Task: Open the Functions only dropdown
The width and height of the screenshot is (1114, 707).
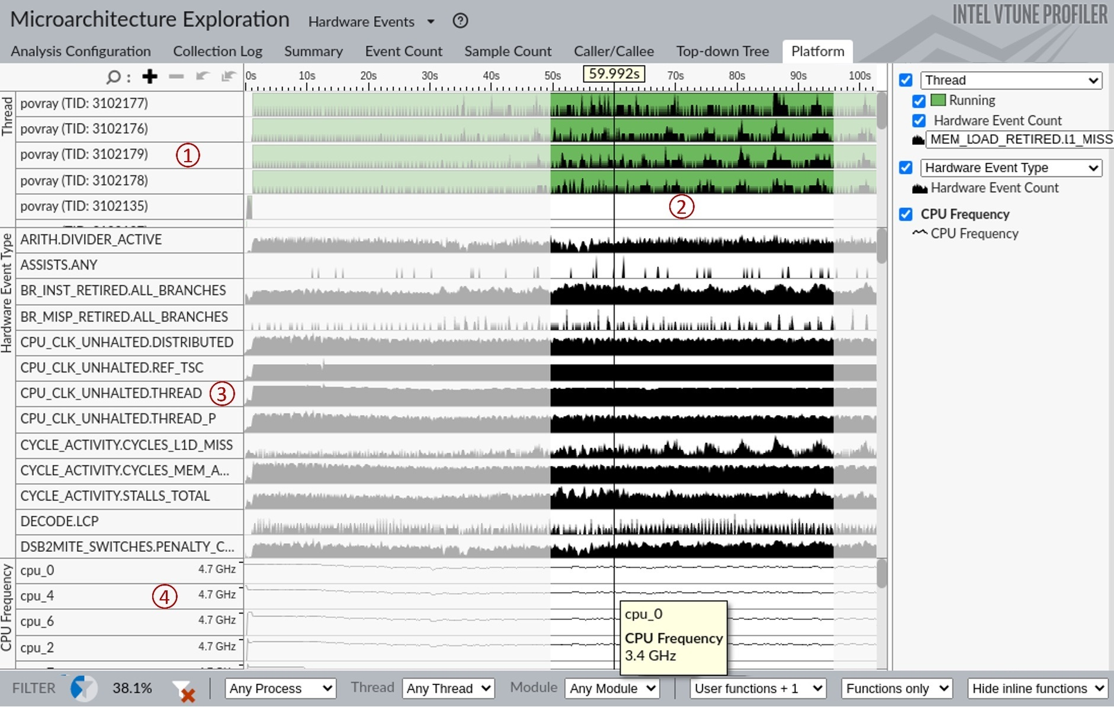Action: coord(897,688)
